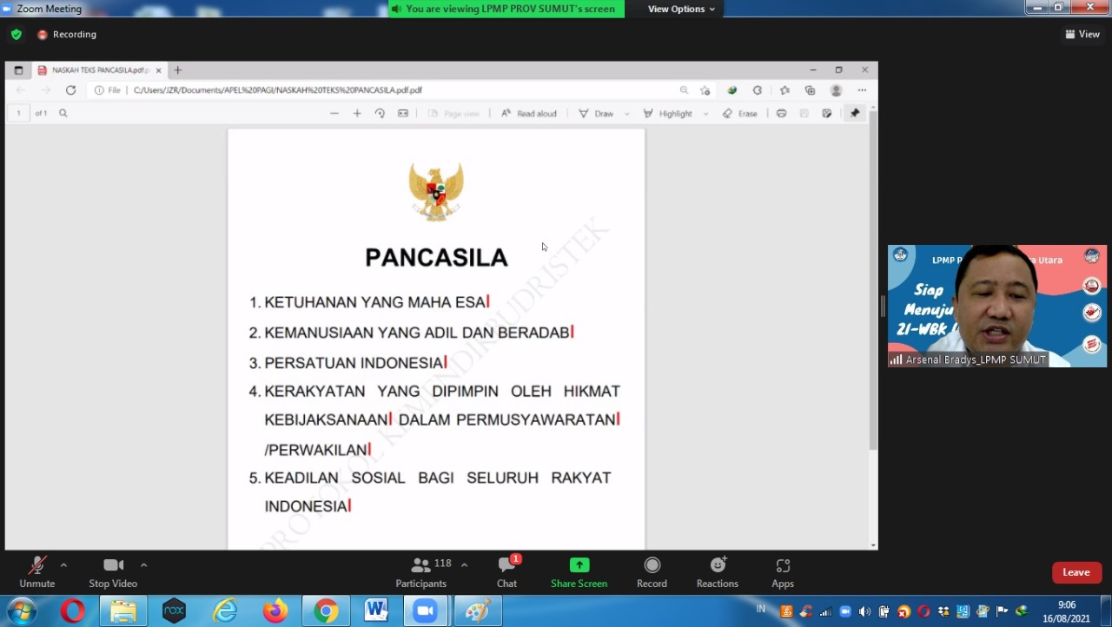Select the Erase tool
Screen dimensions: 1112x627
click(x=740, y=114)
